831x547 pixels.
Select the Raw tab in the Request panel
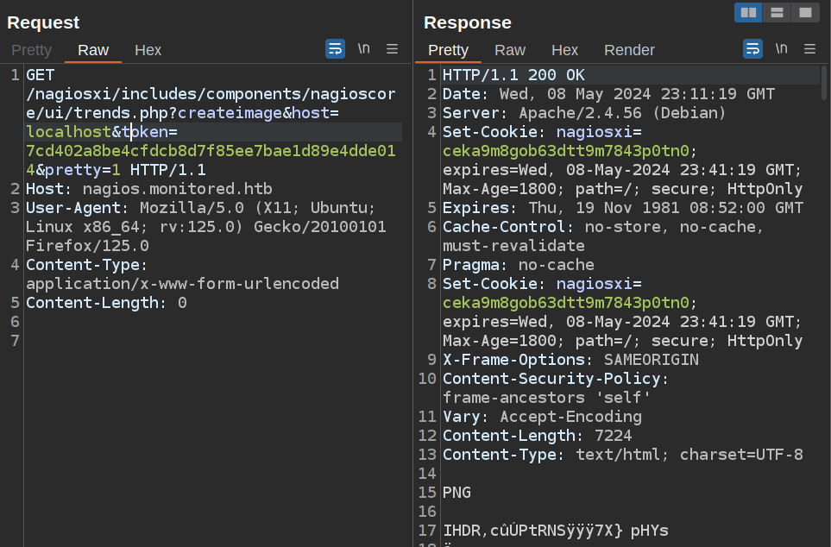(93, 50)
